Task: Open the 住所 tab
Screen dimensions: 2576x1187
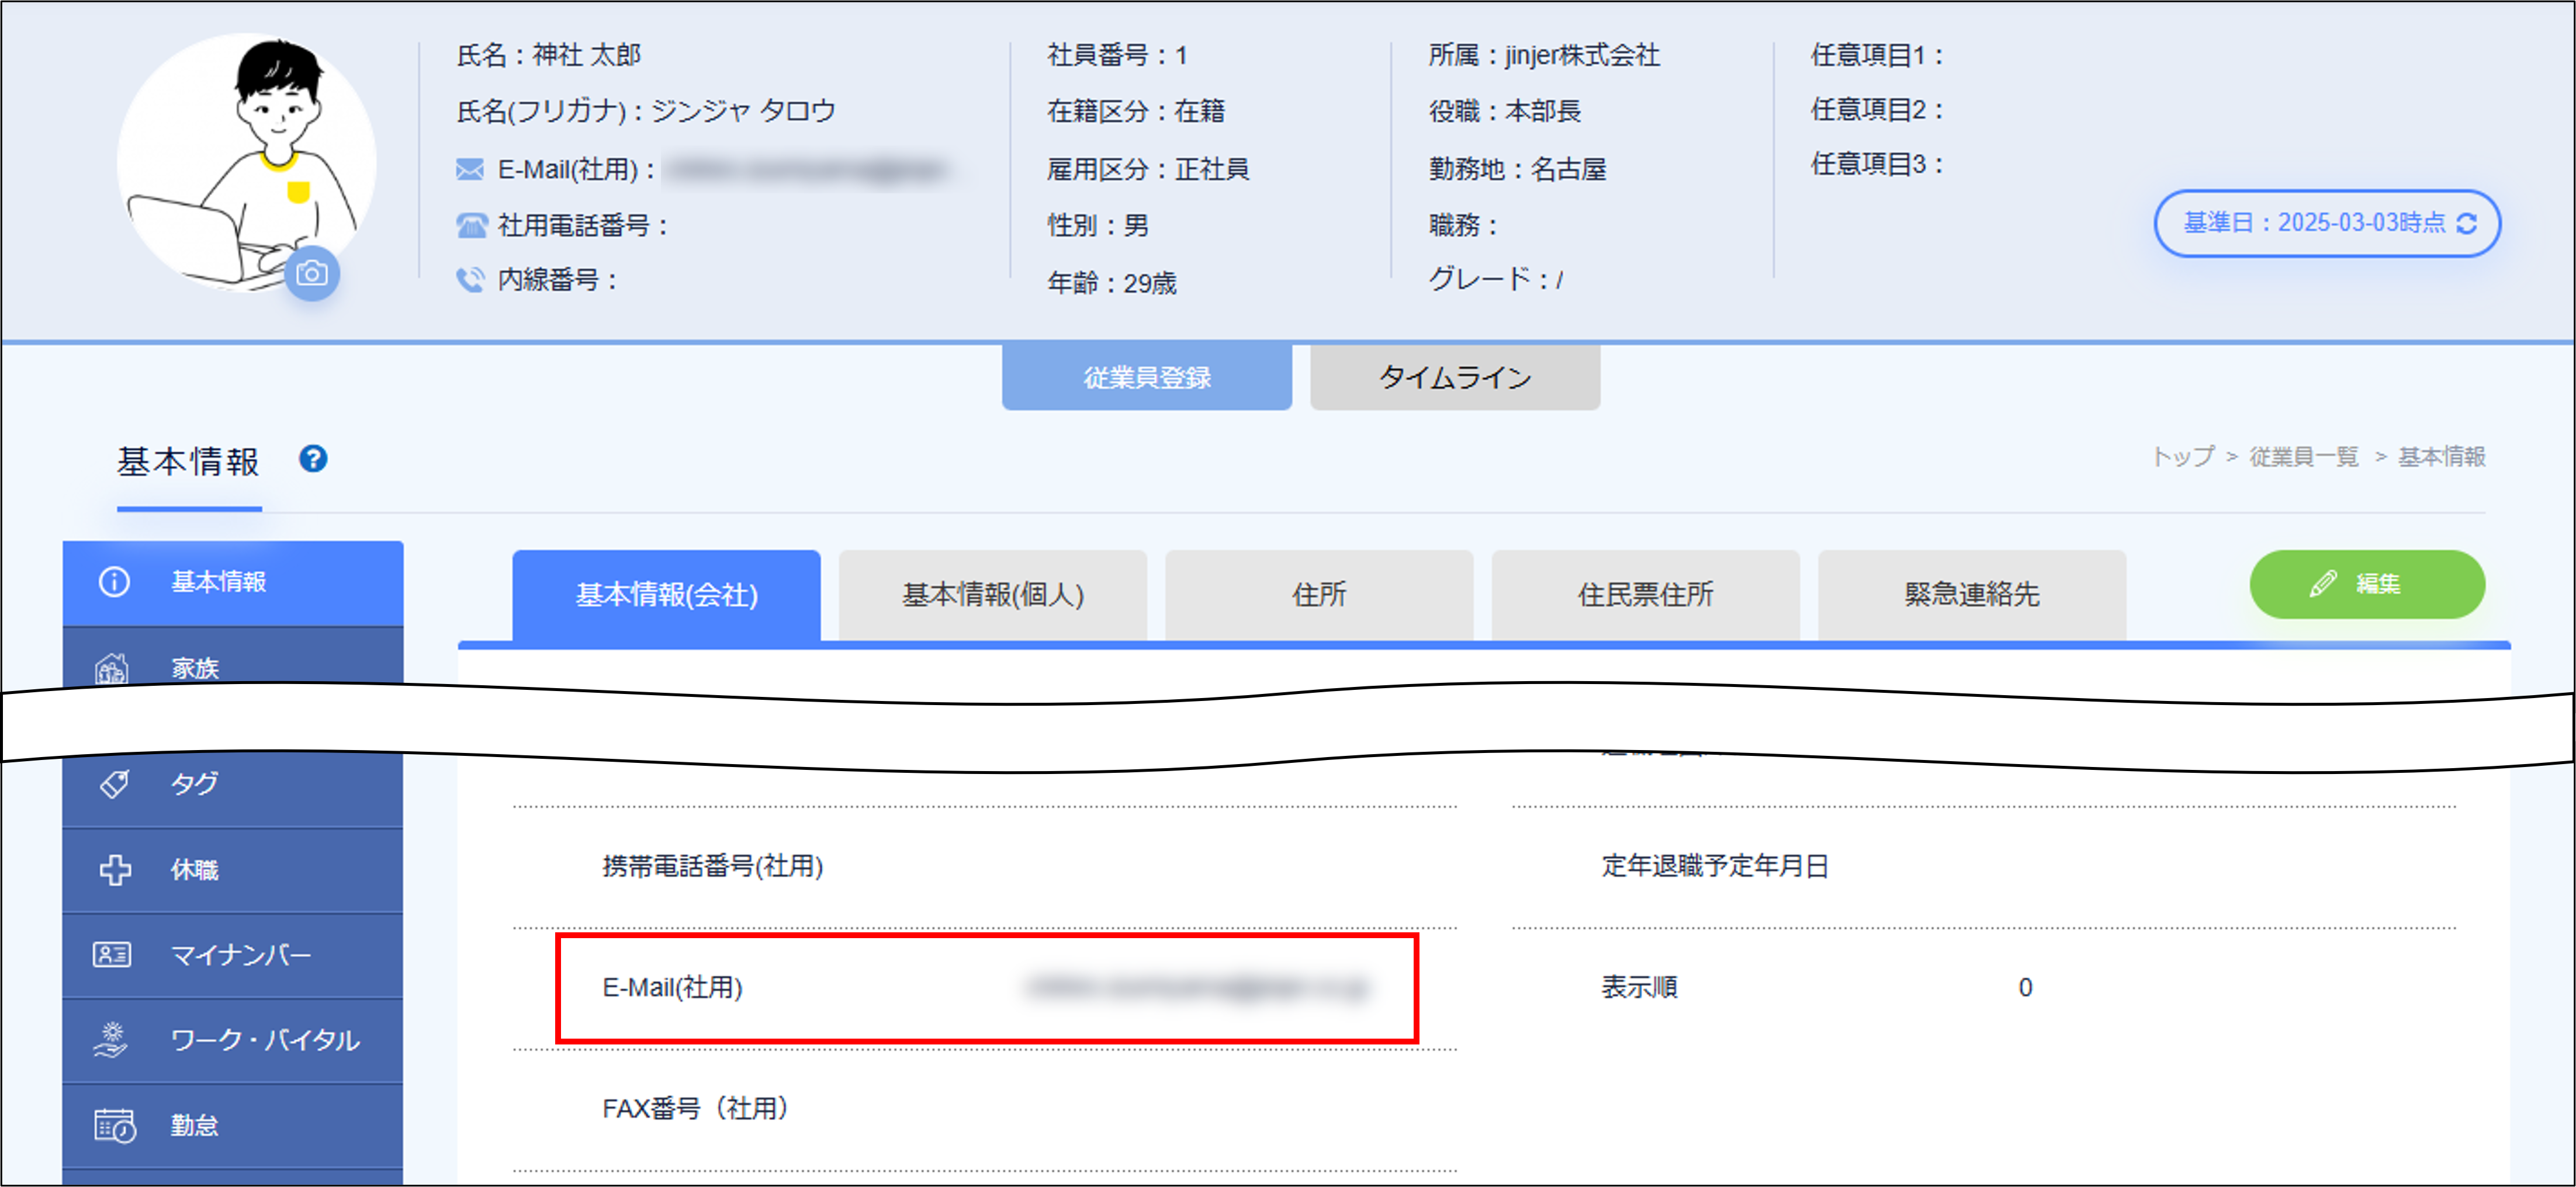Action: [1318, 595]
